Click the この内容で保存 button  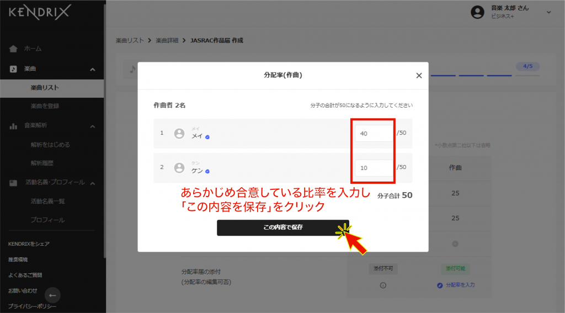[x=282, y=227]
